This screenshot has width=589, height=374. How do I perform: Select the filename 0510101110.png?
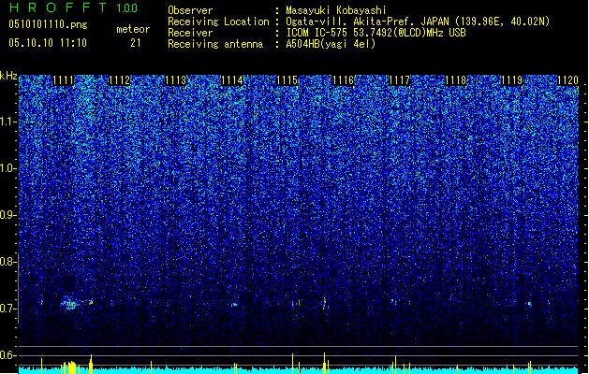(48, 24)
